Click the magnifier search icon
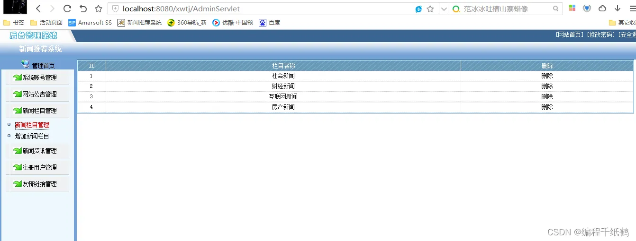The image size is (636, 241). [x=556, y=9]
